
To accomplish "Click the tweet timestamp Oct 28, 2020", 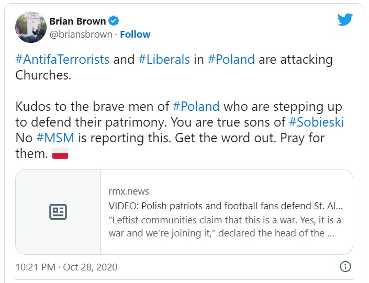I will pos(66,267).
